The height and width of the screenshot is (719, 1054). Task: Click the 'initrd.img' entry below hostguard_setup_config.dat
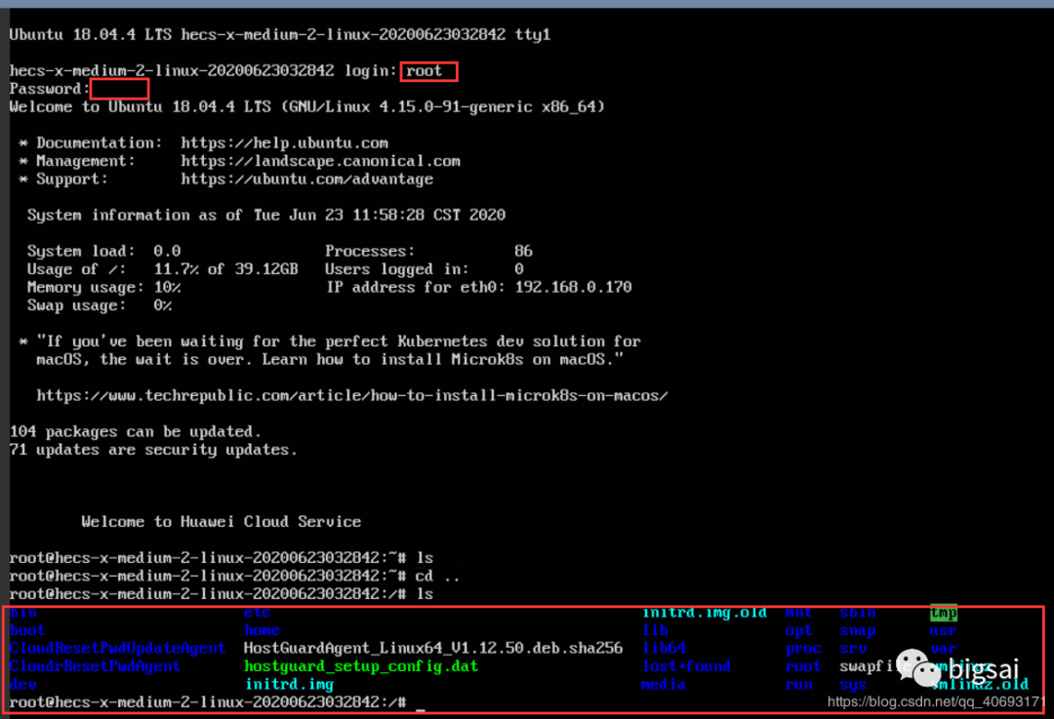point(289,685)
